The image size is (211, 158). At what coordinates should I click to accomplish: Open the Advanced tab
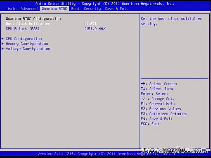coord(29,9)
